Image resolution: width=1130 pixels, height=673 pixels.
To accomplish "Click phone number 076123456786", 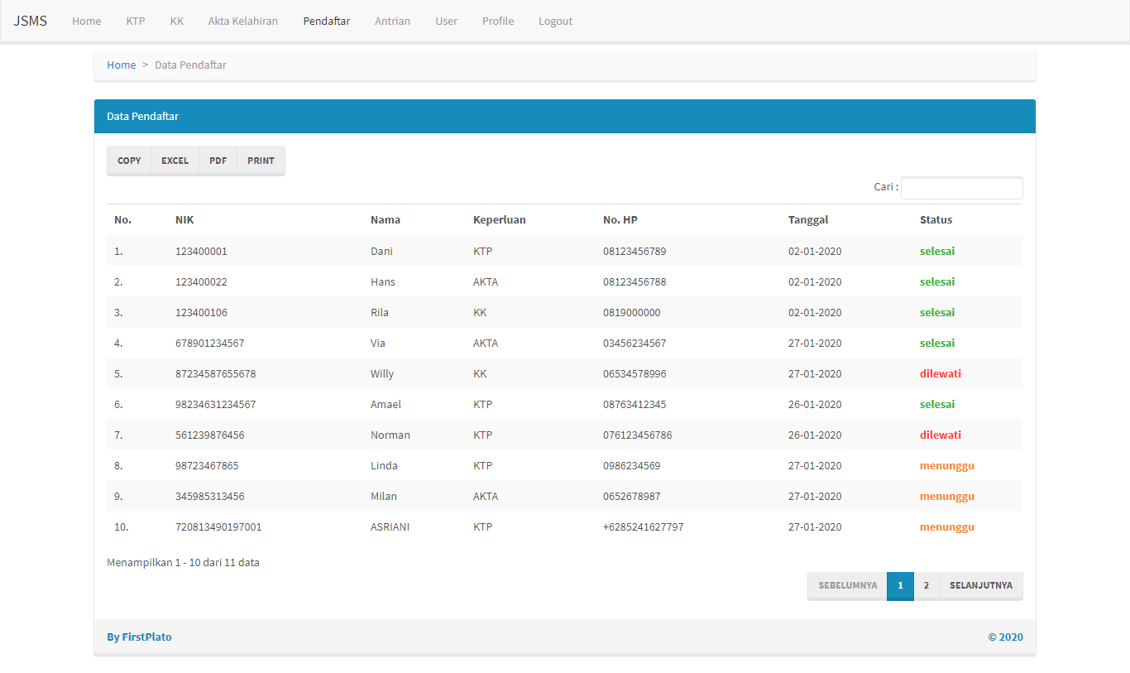I will 638,435.
